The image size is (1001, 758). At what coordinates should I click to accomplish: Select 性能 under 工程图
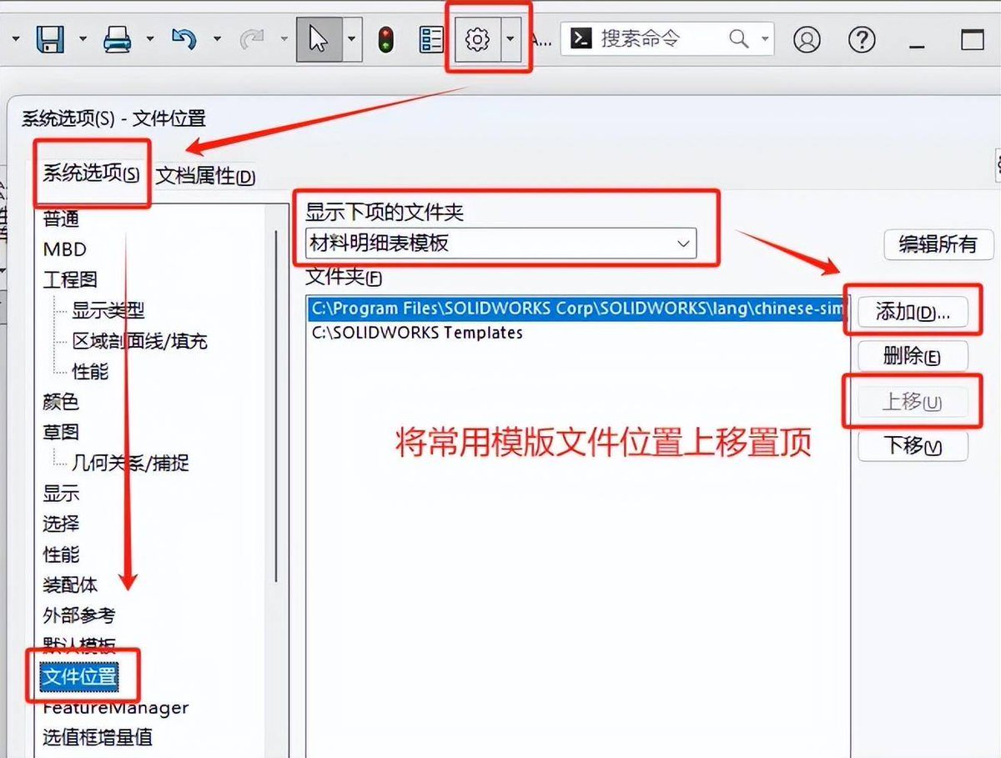[x=90, y=371]
